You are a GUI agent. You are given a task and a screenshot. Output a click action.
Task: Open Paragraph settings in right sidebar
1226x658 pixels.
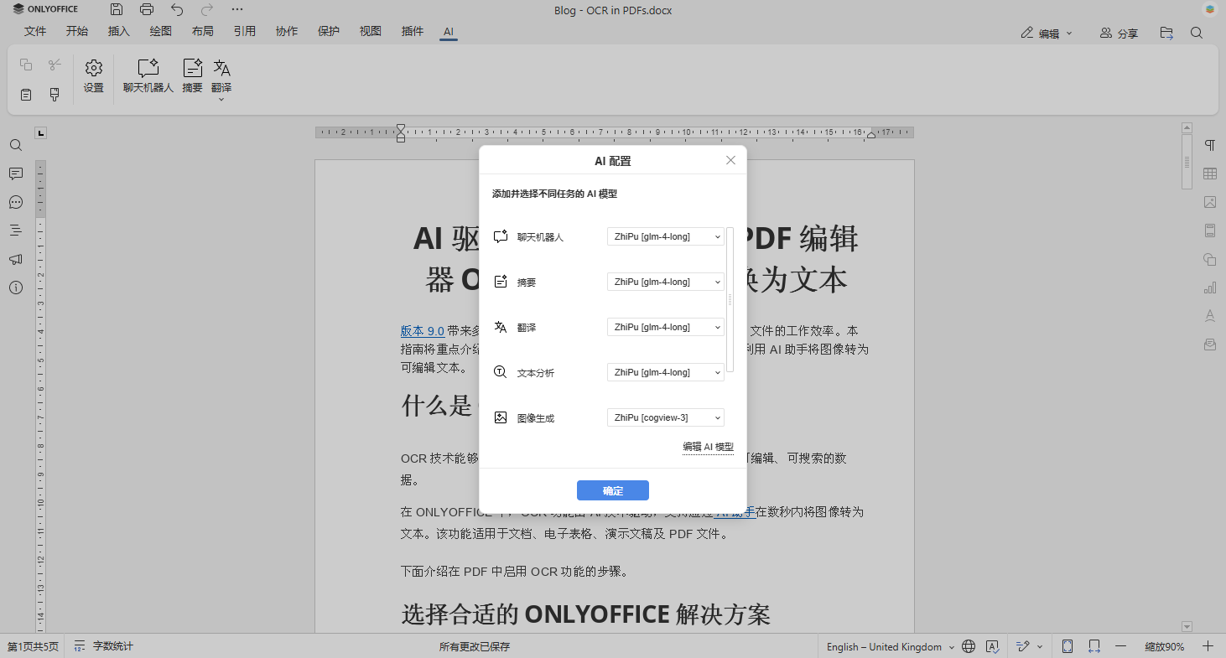point(1210,145)
